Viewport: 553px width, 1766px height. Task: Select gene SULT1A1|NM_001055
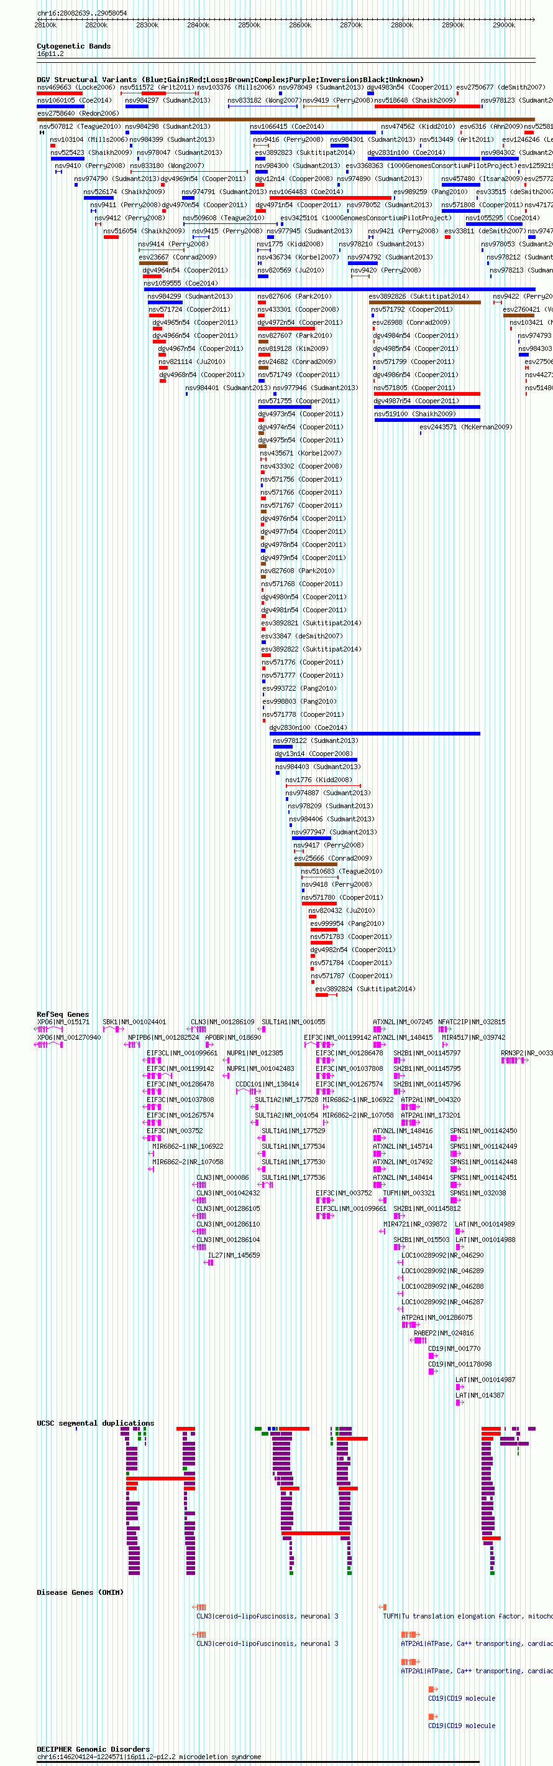[294, 1022]
